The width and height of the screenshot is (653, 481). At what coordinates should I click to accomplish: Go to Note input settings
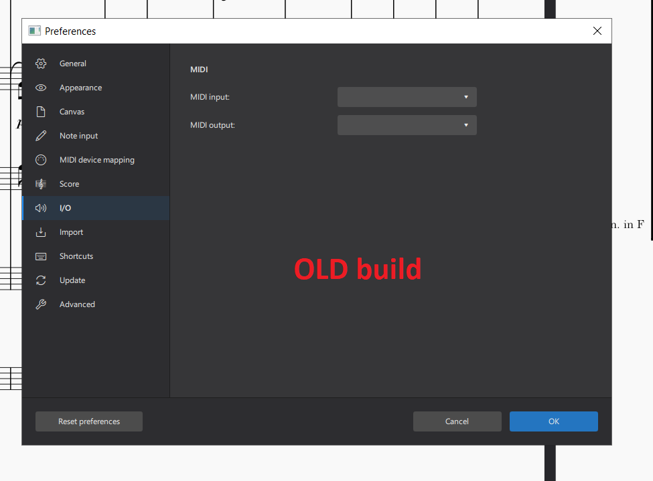coord(96,136)
